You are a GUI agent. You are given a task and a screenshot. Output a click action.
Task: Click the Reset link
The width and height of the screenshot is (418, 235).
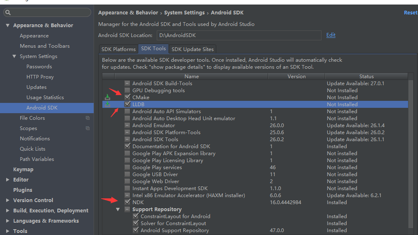point(411,12)
